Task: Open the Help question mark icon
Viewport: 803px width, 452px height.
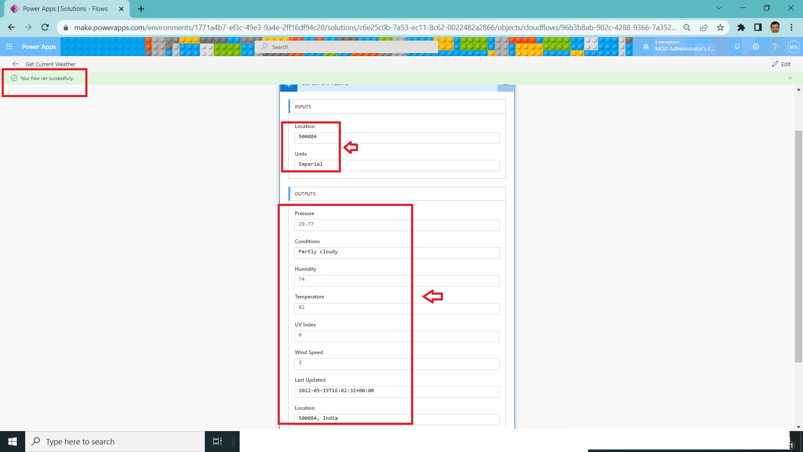Action: tap(775, 46)
